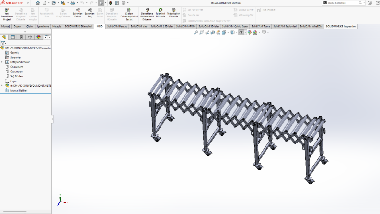Click Display Style cube icon

[x=232, y=32]
